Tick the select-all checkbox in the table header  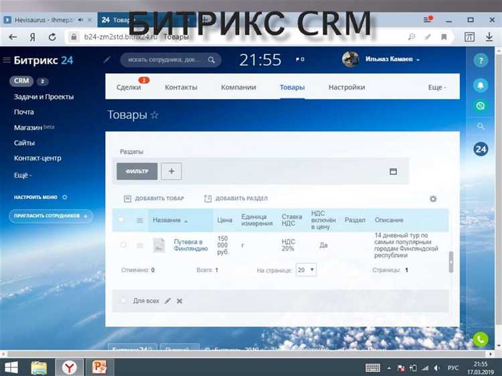pos(120,220)
